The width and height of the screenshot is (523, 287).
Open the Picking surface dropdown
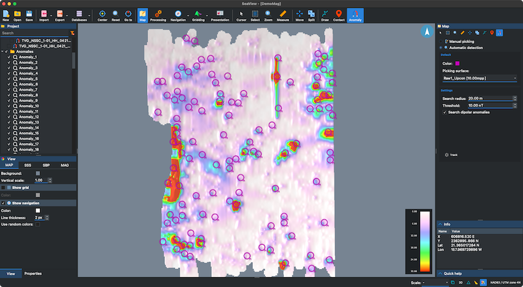[x=480, y=78]
